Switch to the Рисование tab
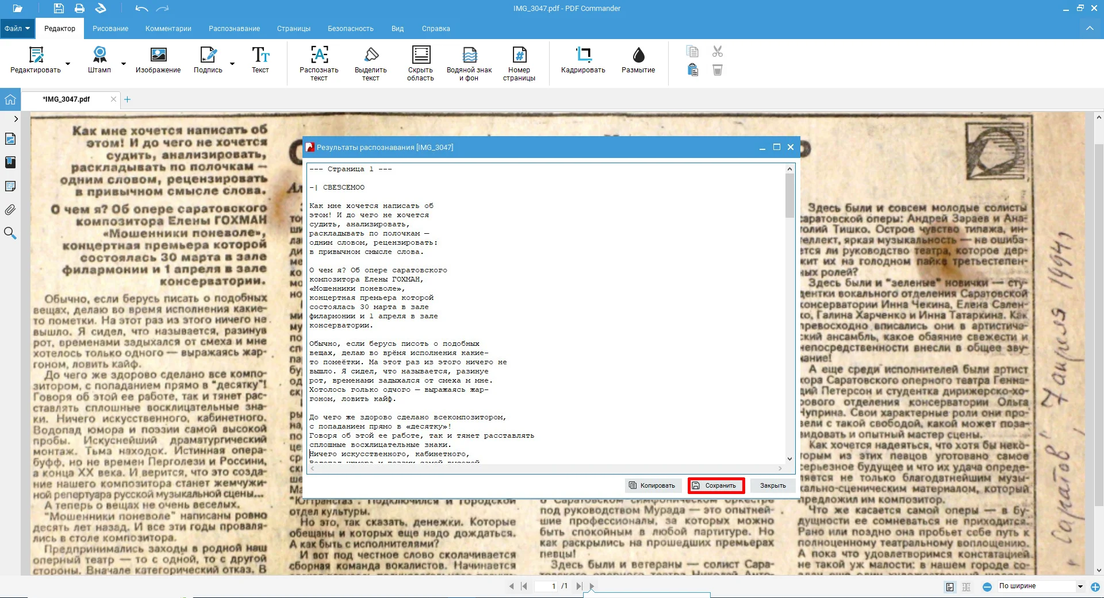This screenshot has width=1104, height=598. [x=110, y=28]
